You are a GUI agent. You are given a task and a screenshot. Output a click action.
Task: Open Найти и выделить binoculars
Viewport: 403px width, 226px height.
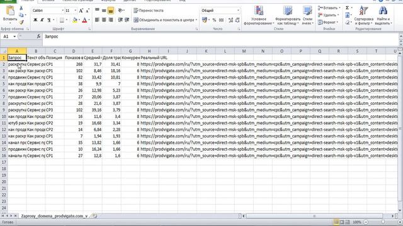pyautogui.click(x=383, y=15)
